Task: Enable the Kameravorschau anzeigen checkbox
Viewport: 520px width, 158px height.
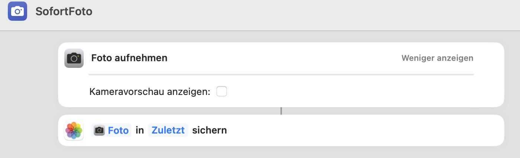Action: pyautogui.click(x=222, y=91)
